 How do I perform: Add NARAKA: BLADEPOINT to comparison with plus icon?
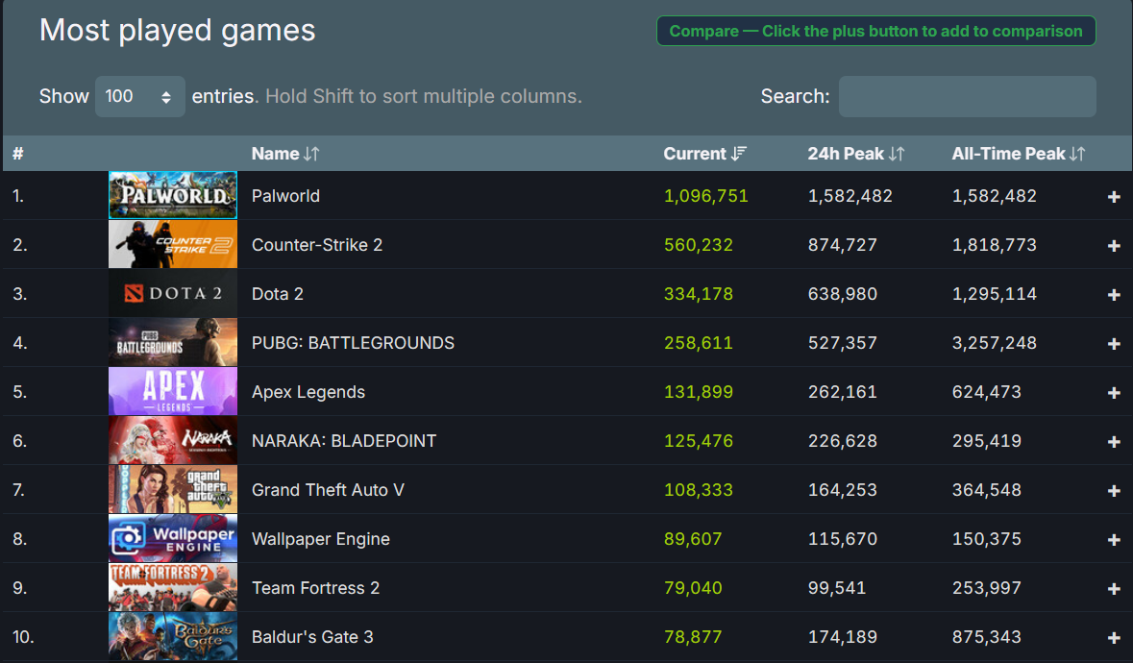1114,441
